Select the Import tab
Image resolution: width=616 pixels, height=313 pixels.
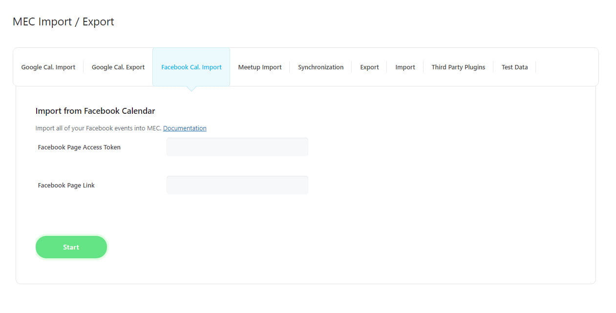tap(405, 67)
